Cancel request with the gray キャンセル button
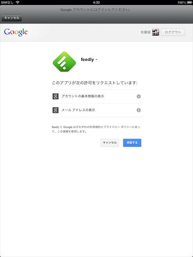193x257 pixels. tap(110, 143)
